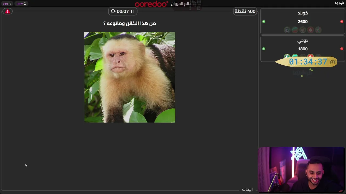The height and width of the screenshot is (194, 346).
Task: Use خويلد's stopwatch helper icon
Action: coord(287,30)
